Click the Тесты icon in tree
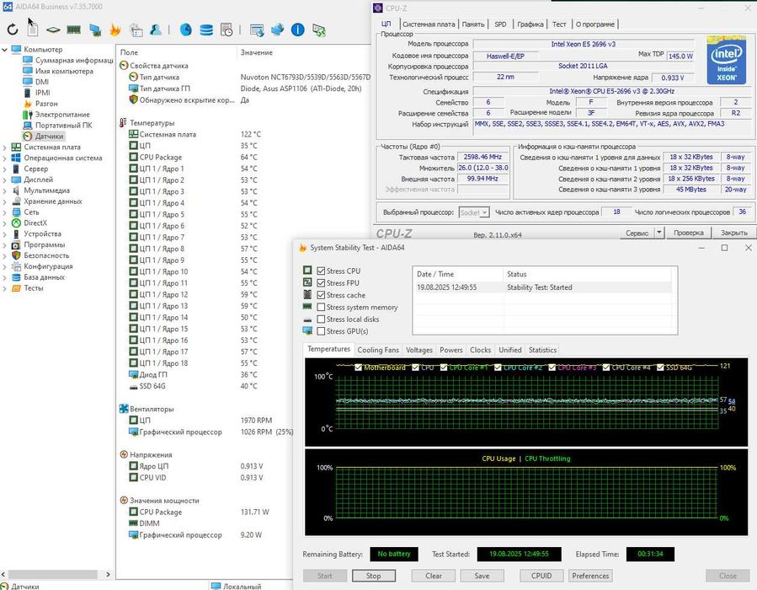Image resolution: width=757 pixels, height=590 pixels. pyautogui.click(x=16, y=288)
